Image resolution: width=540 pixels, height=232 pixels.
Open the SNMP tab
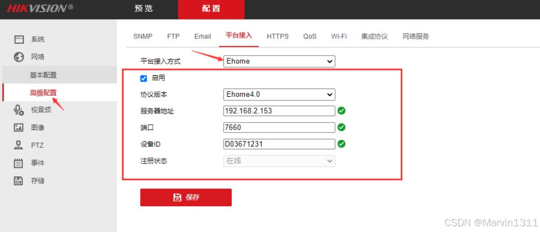(143, 36)
